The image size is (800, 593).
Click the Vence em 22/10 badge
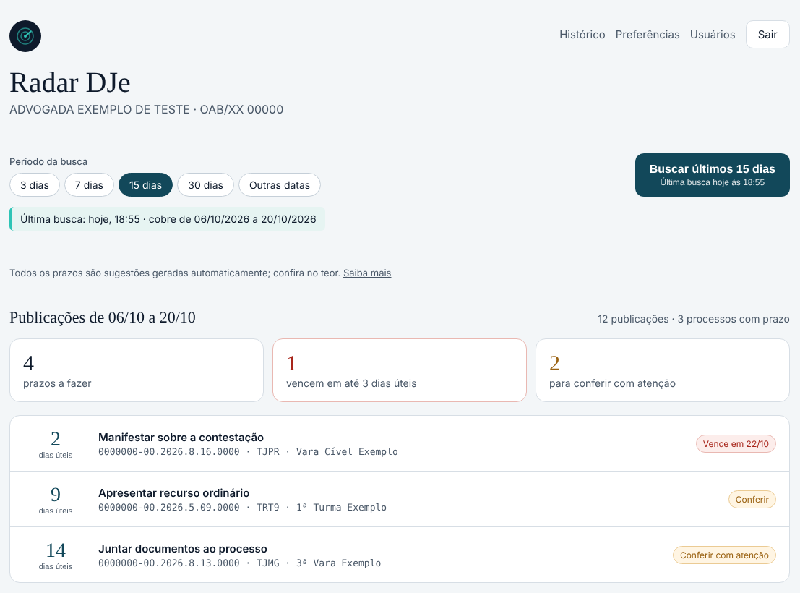click(736, 444)
